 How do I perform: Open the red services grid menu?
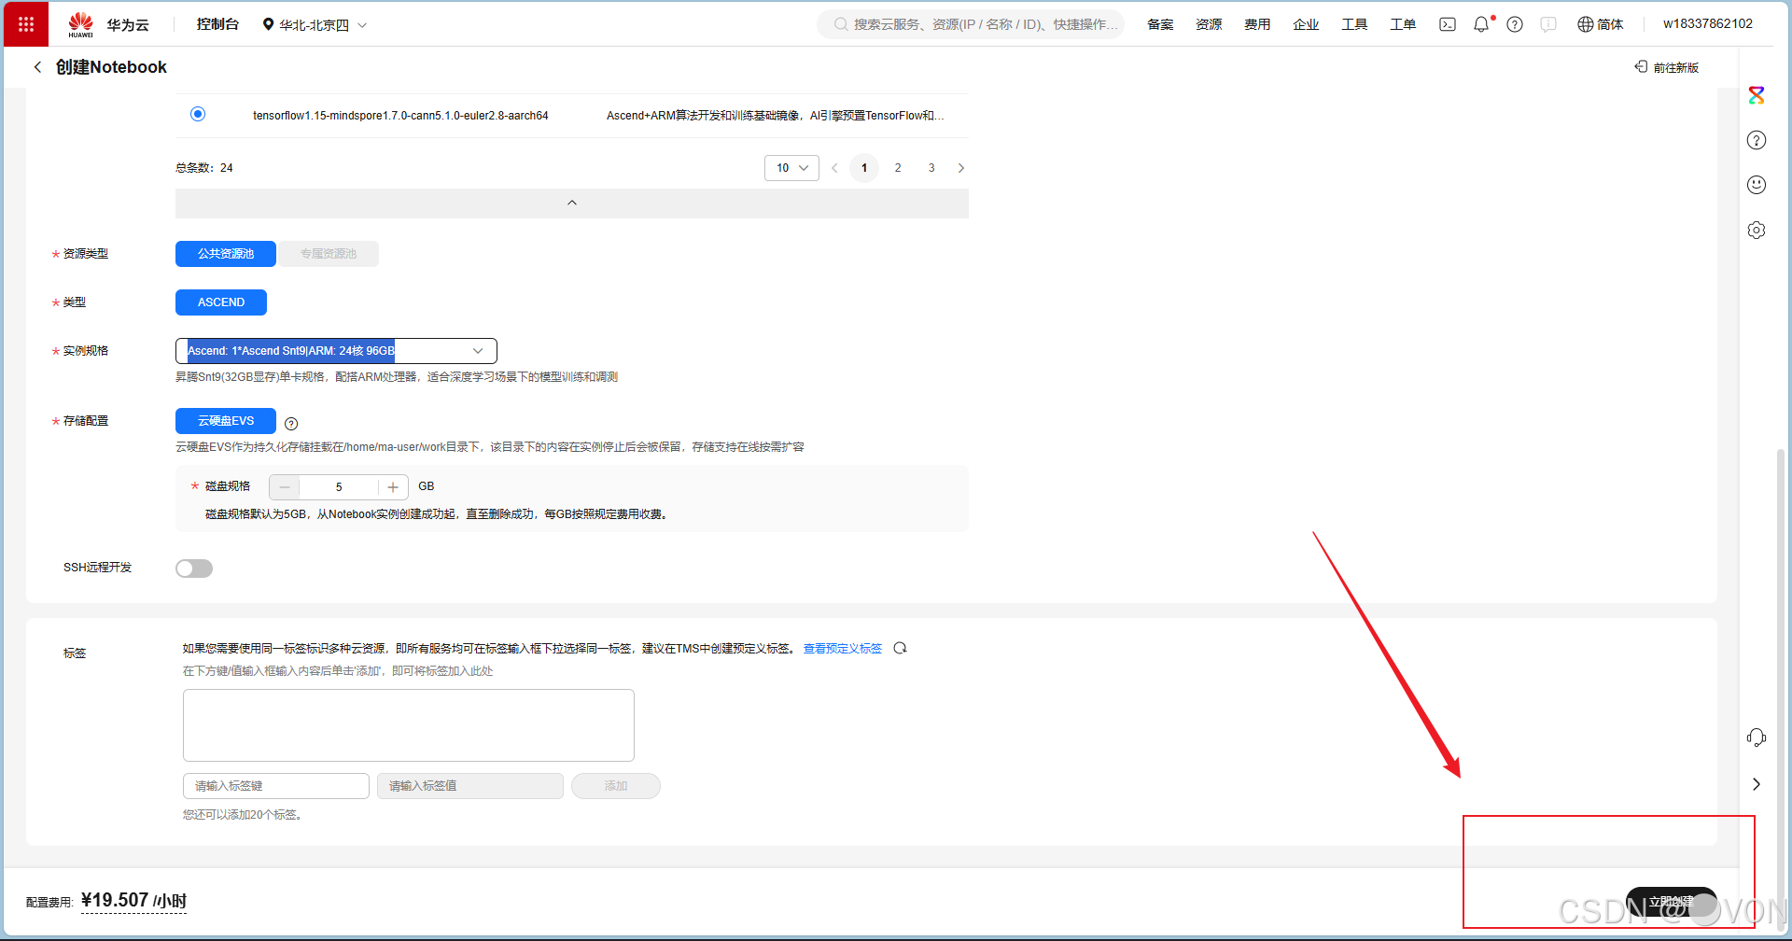tap(26, 24)
